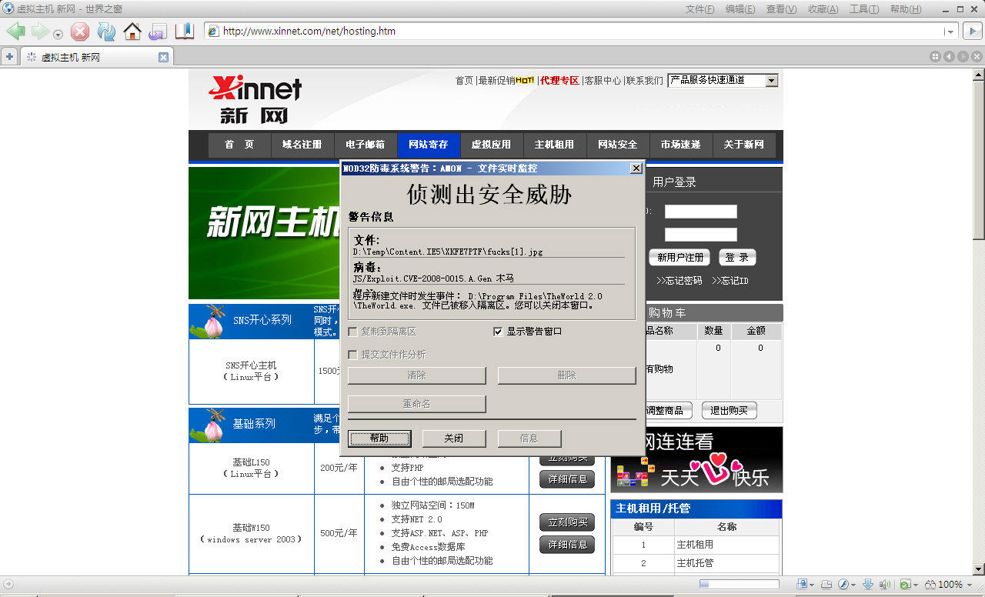Open the 收藏(A) menu
This screenshot has width=985, height=597.
pos(823,9)
